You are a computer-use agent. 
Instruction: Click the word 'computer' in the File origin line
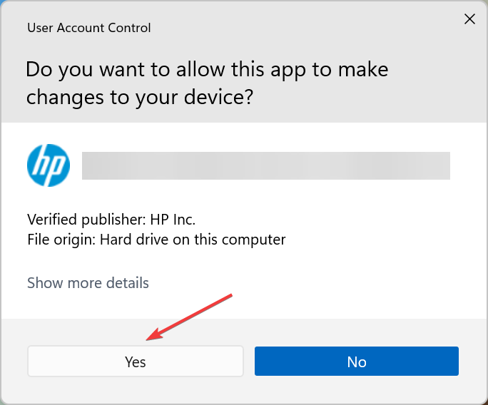[258, 240]
